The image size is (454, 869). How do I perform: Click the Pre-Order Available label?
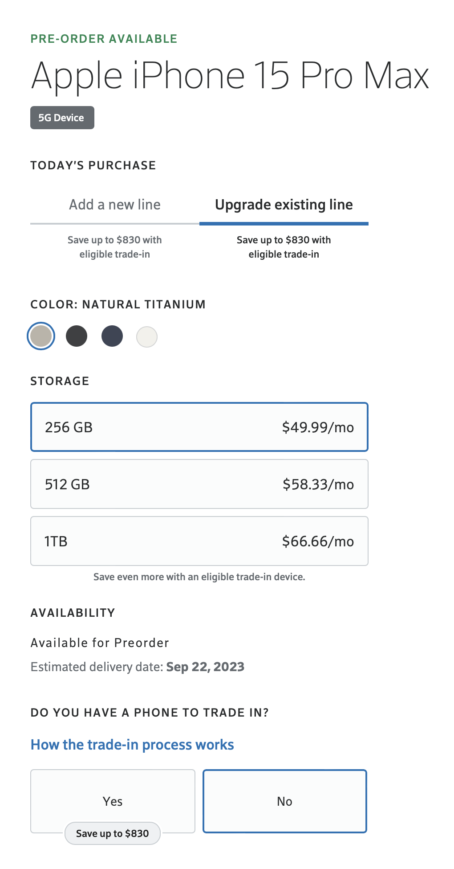click(x=104, y=39)
